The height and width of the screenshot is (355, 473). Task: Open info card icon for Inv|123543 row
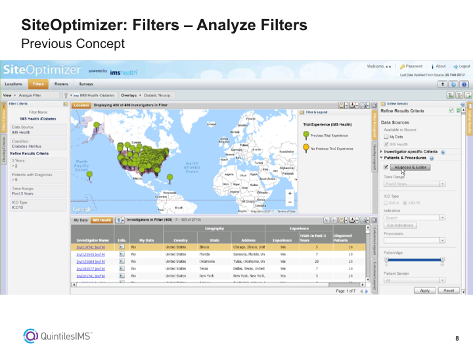[x=122, y=254]
